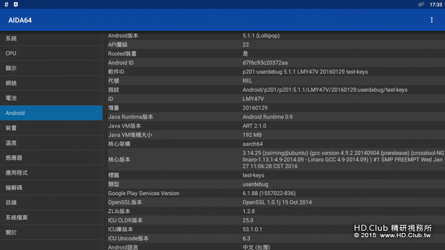445x250 pixels.
Task: Show the 應用程式 list from sidebar
Action: pos(51,173)
